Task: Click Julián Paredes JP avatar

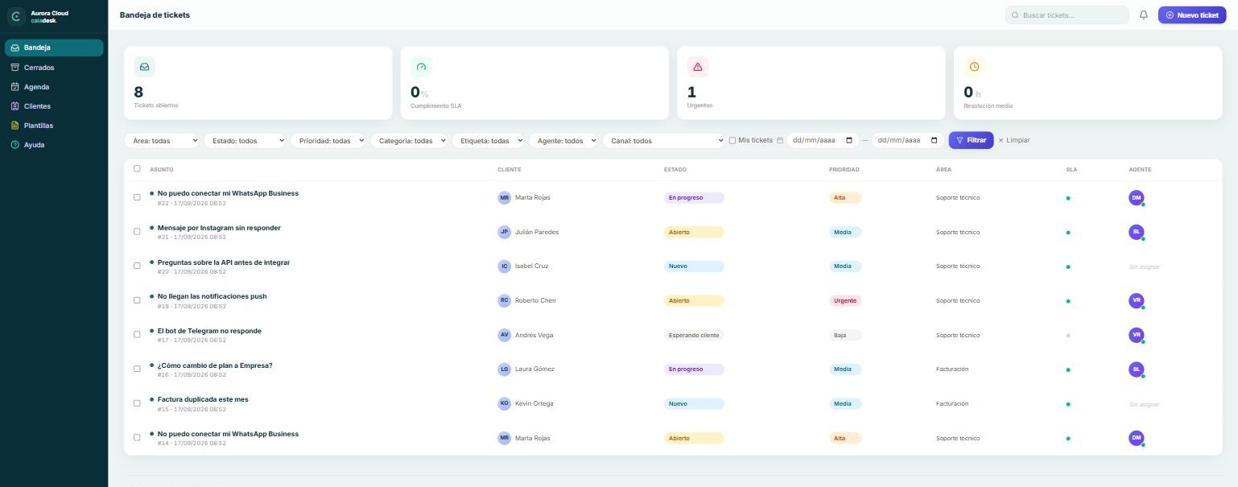Action: click(504, 232)
